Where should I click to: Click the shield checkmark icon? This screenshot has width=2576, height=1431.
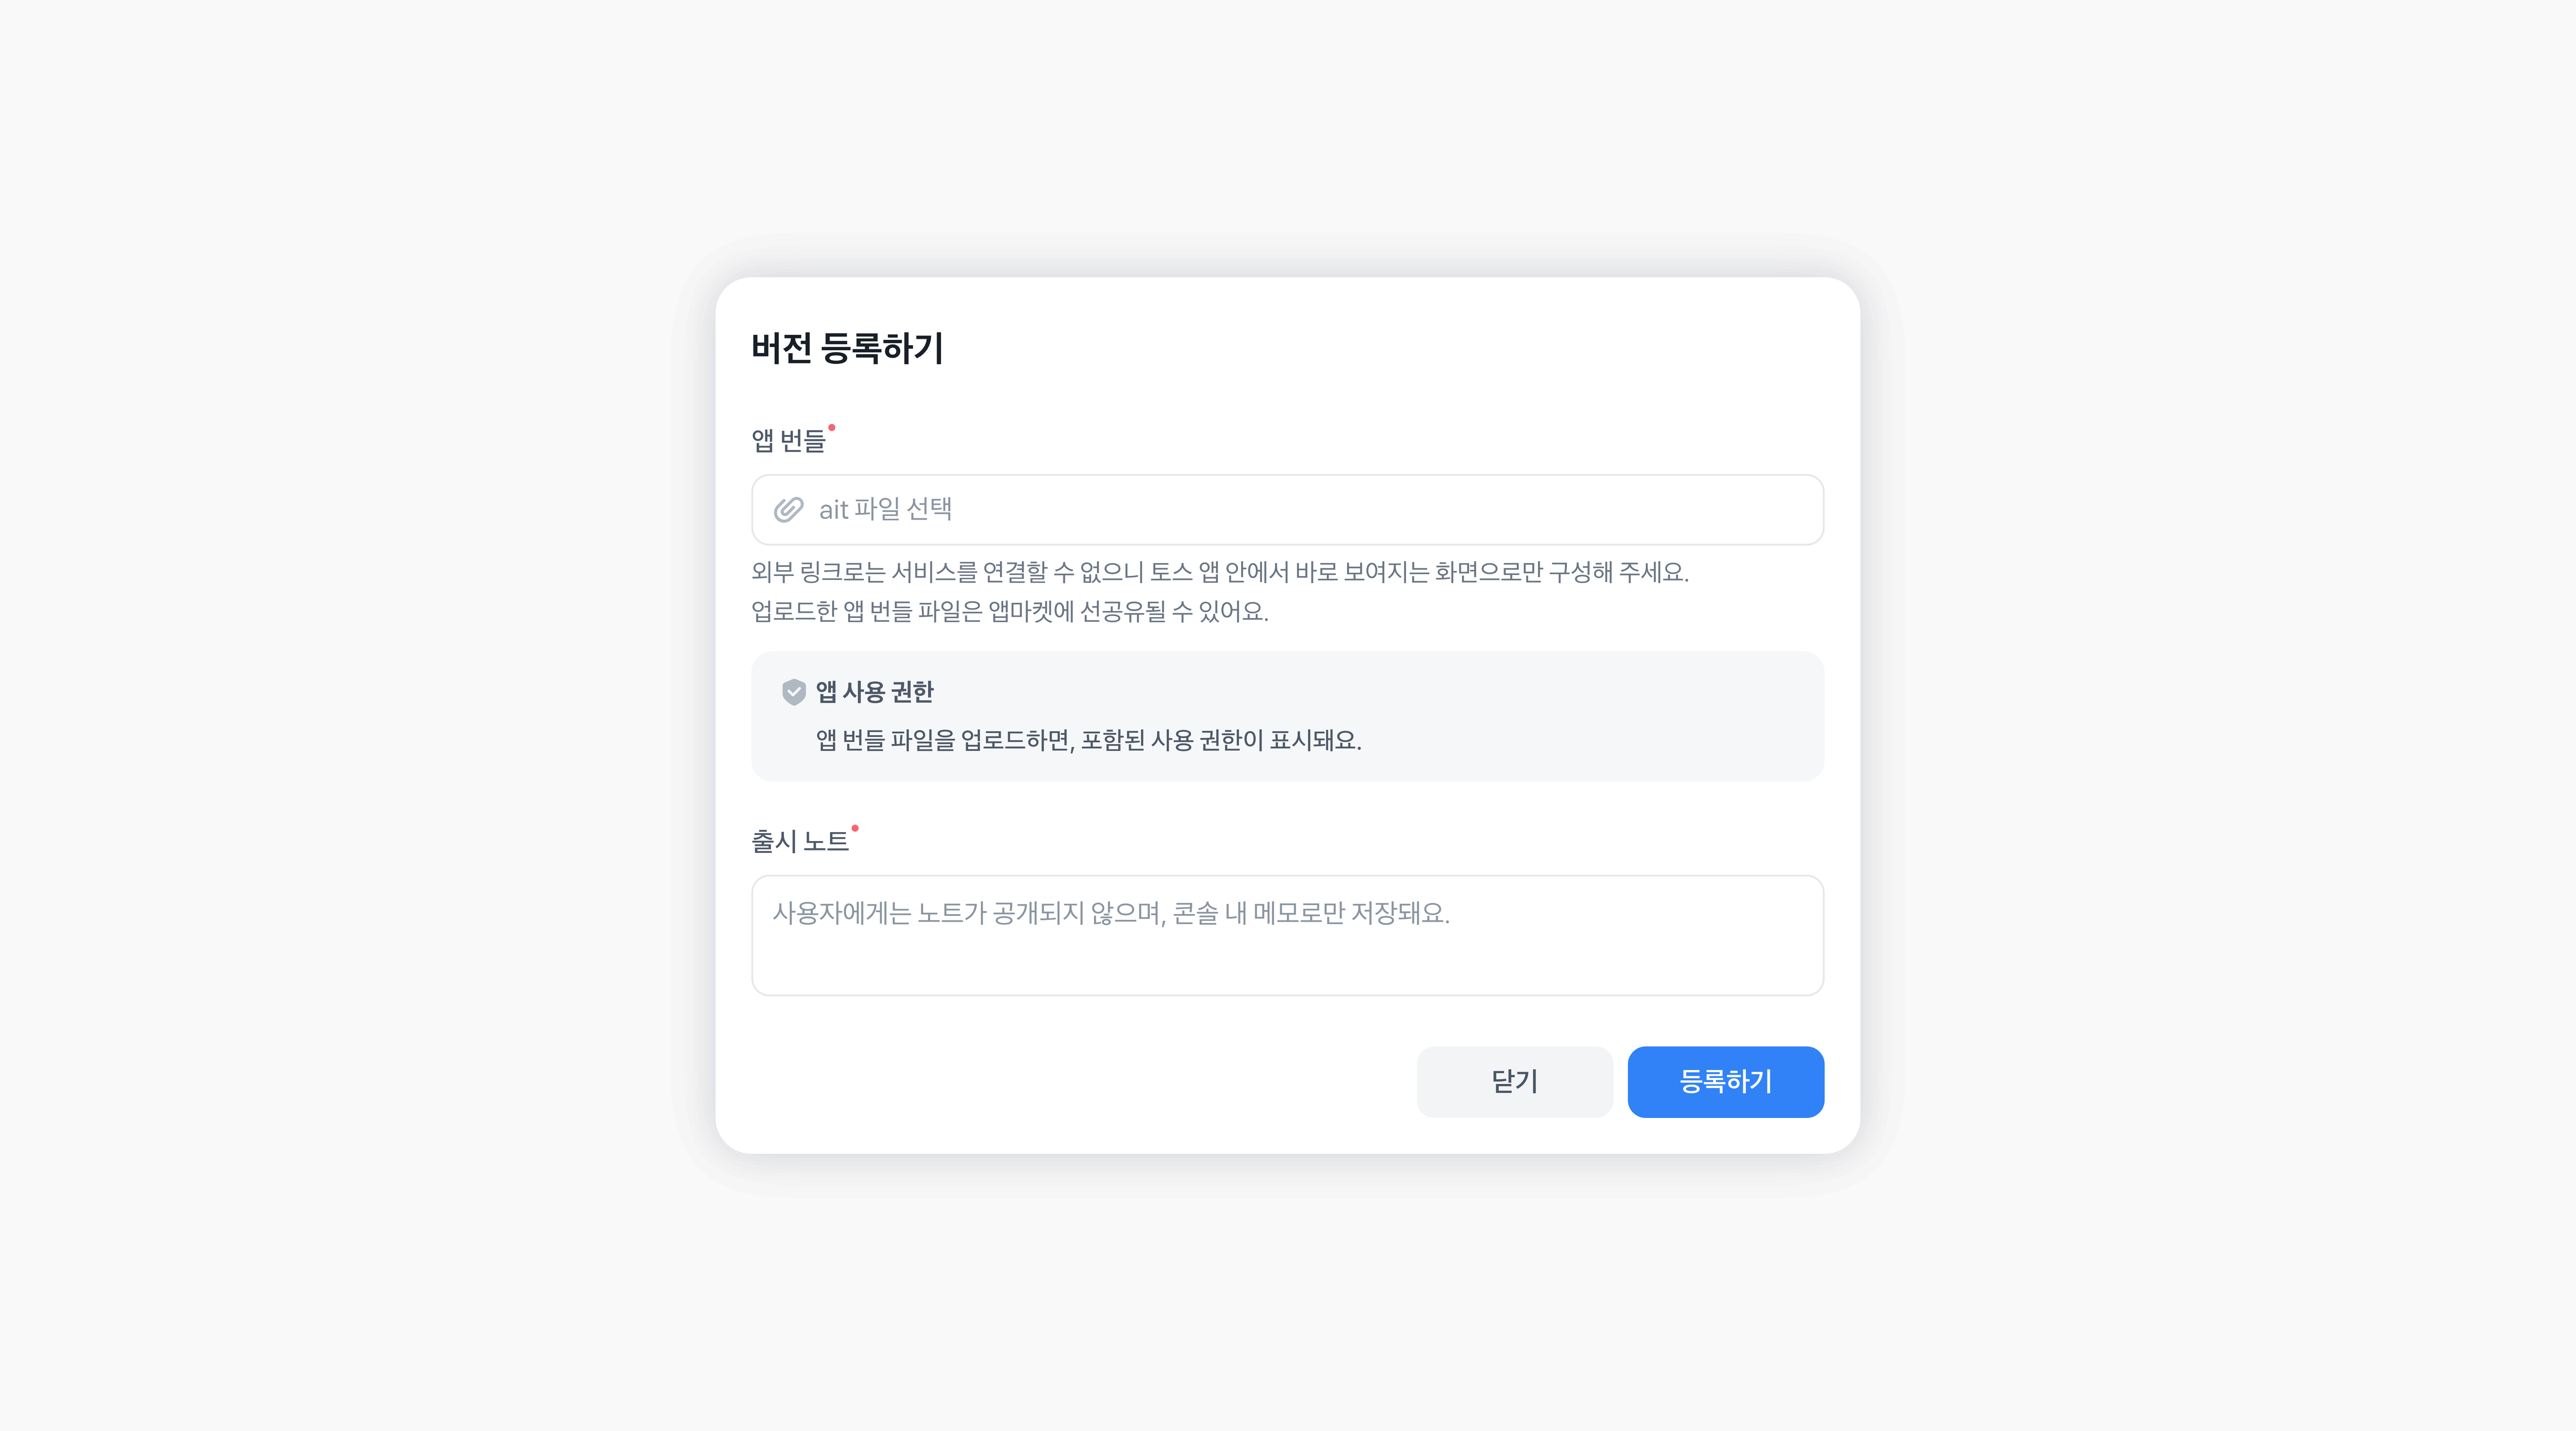tap(793, 692)
